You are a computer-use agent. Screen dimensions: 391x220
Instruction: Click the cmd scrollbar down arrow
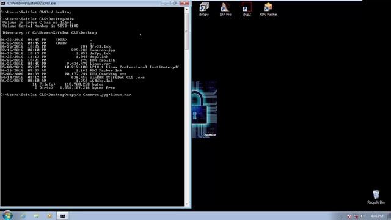click(186, 204)
